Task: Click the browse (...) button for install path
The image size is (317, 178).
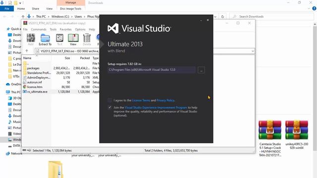Action: point(201,70)
